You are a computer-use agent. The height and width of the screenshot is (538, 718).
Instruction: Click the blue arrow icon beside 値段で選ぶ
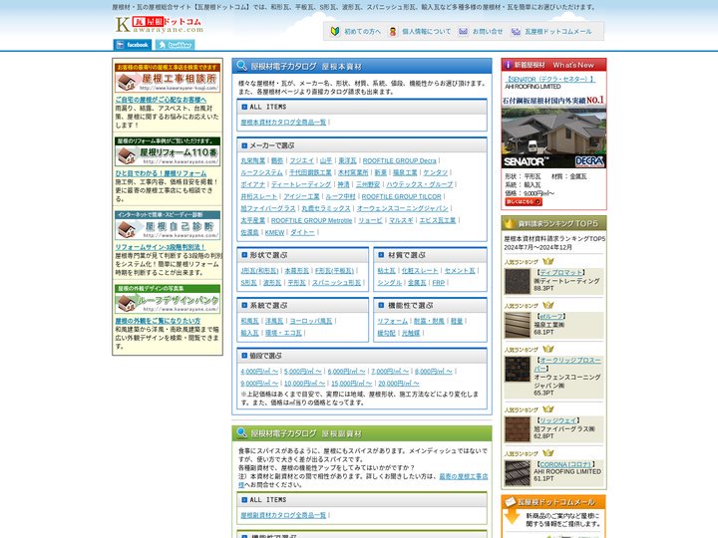pos(244,356)
